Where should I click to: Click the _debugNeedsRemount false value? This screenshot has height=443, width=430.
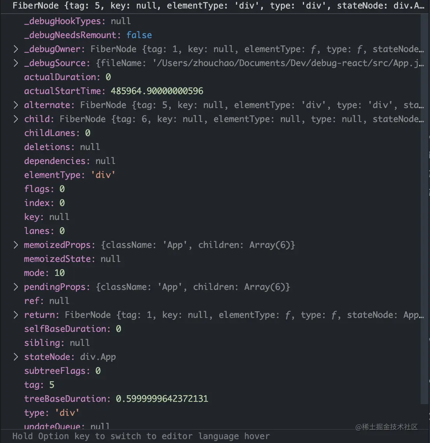click(139, 35)
